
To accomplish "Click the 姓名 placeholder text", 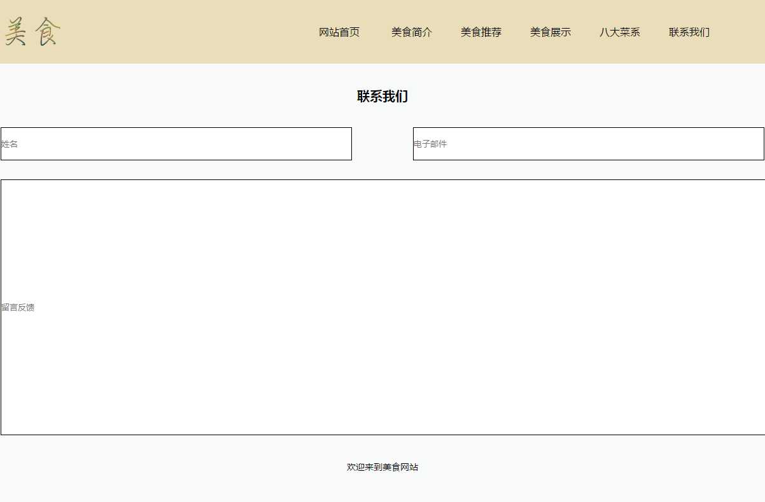I will pyautogui.click(x=10, y=144).
